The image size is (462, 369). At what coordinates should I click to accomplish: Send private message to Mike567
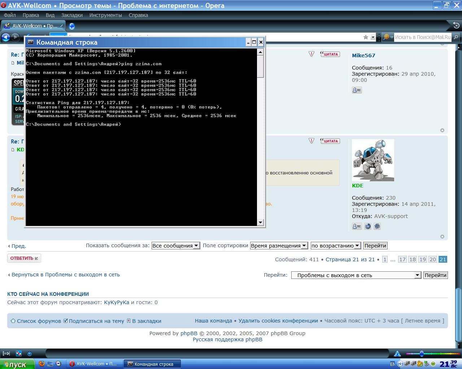(x=357, y=90)
